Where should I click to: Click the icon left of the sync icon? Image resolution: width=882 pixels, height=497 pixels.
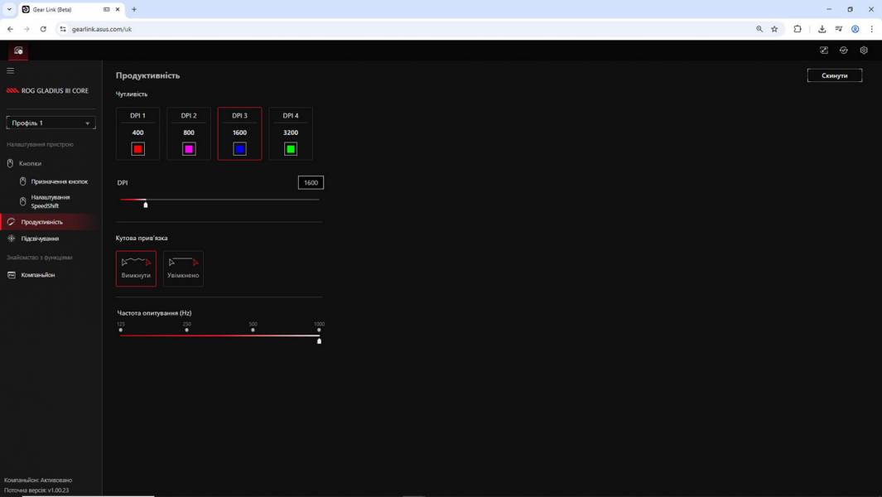point(824,51)
